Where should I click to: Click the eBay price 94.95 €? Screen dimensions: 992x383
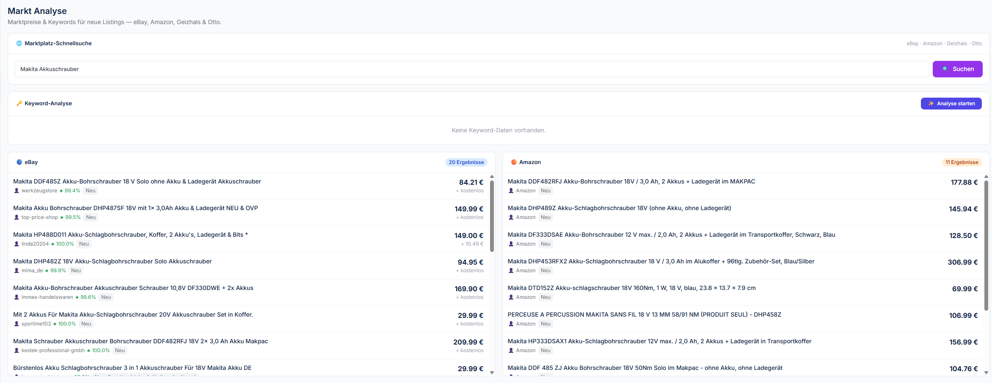[x=470, y=262]
